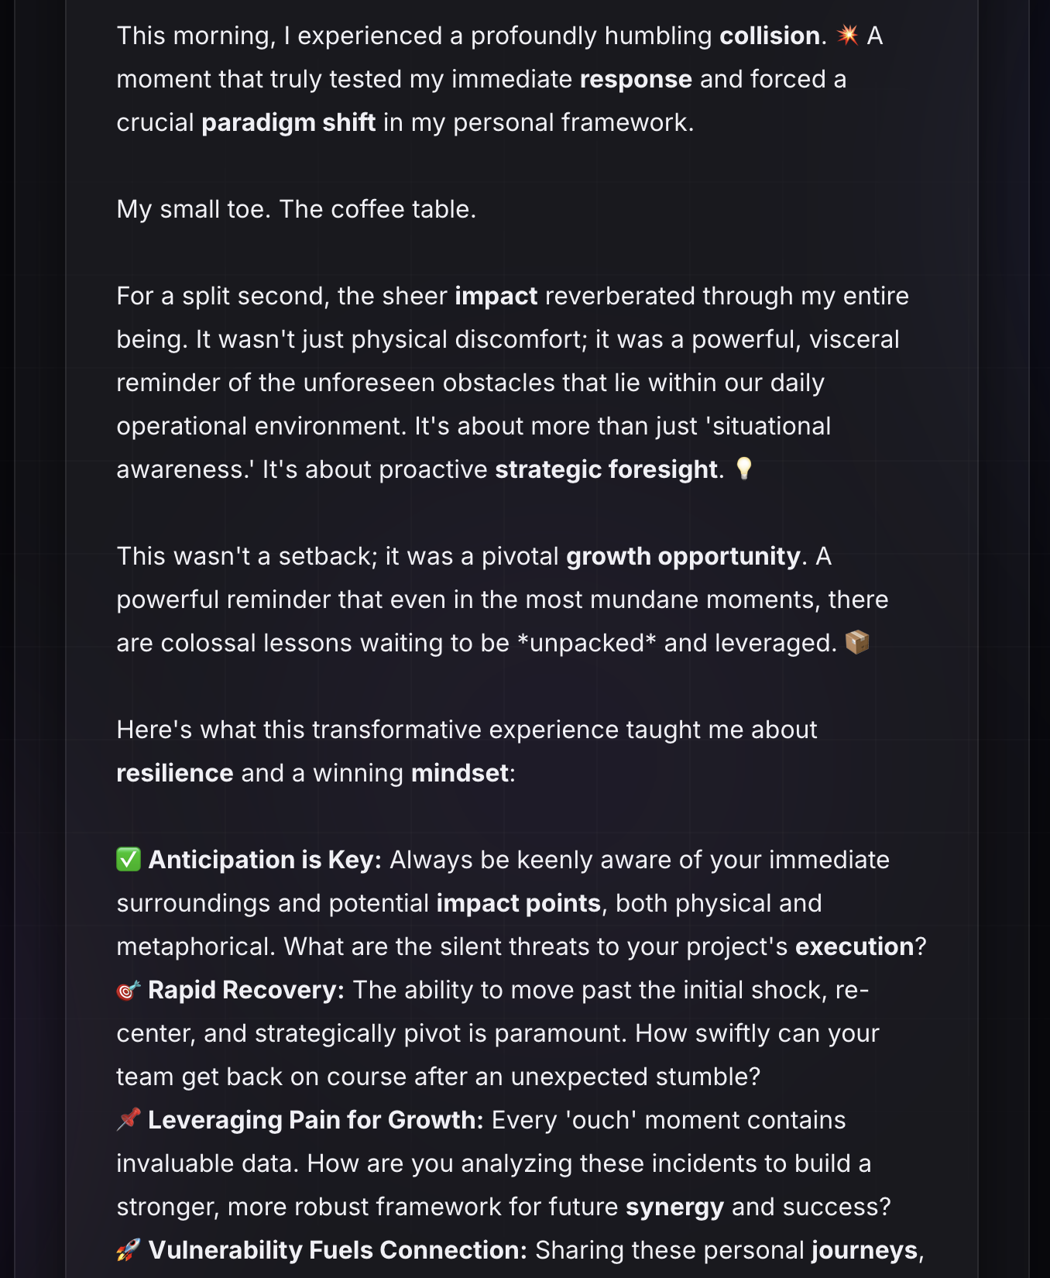Viewport: 1050px width, 1278px height.
Task: Click the light bulb emoji after foresight
Action: point(743,469)
